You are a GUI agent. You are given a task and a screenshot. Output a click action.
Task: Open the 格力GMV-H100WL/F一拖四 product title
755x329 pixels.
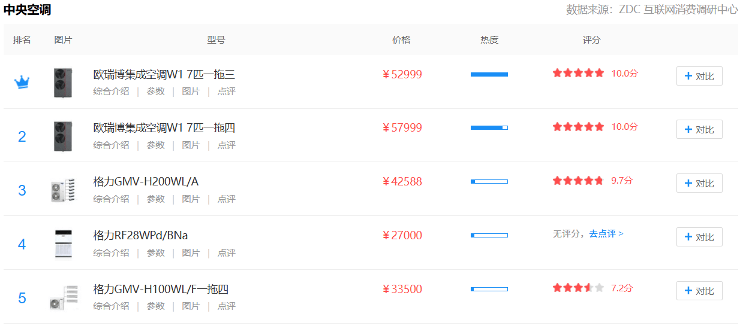pyautogui.click(x=161, y=290)
